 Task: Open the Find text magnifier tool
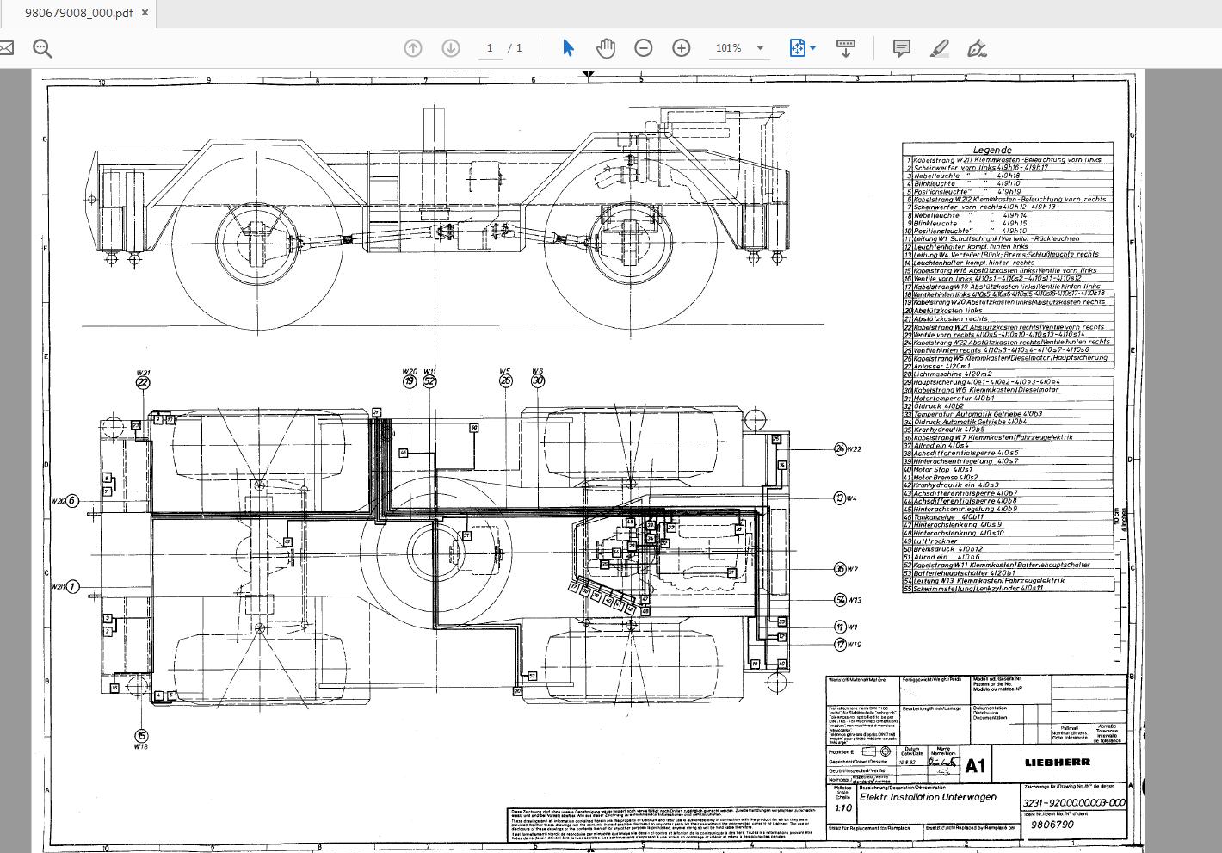[42, 48]
